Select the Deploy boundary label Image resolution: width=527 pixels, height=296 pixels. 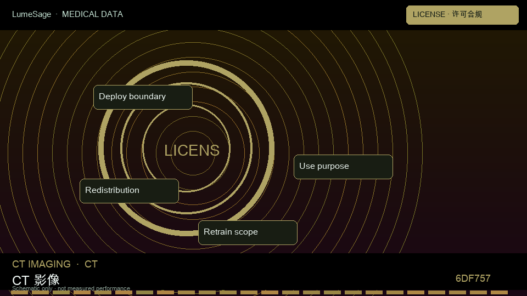pos(143,97)
